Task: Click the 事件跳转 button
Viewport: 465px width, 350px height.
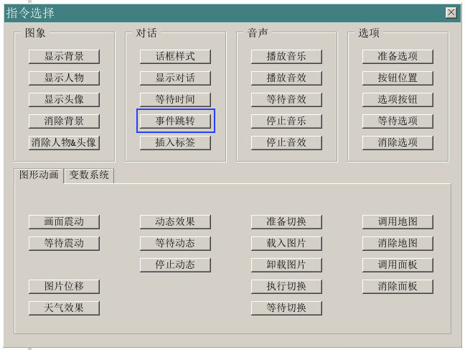Action: tap(175, 121)
